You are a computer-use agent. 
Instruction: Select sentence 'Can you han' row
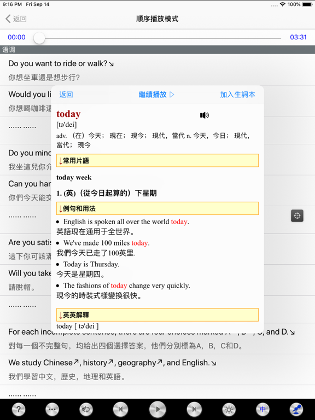click(30, 184)
